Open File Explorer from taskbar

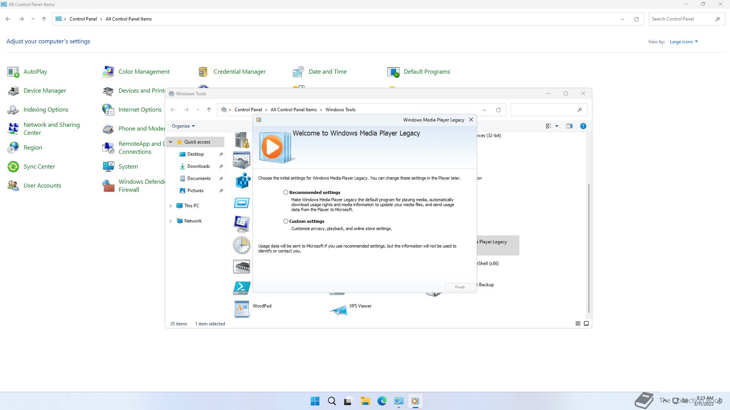pyautogui.click(x=365, y=401)
